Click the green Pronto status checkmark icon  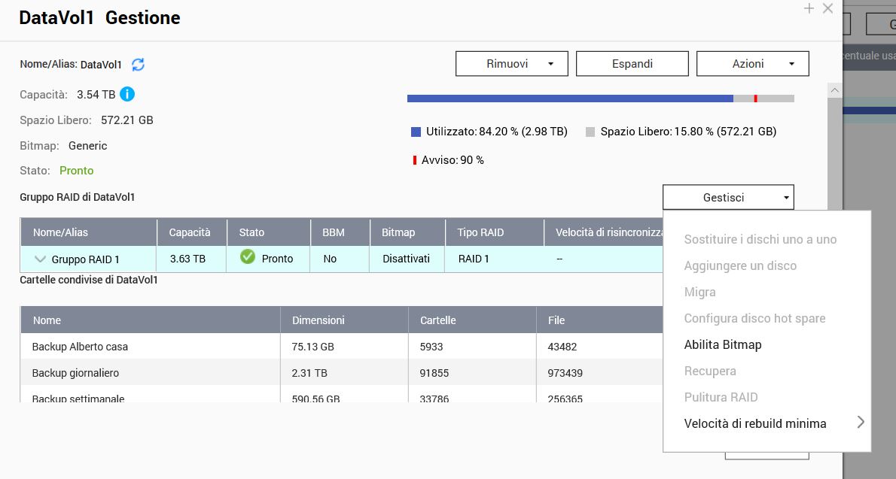coord(248,257)
